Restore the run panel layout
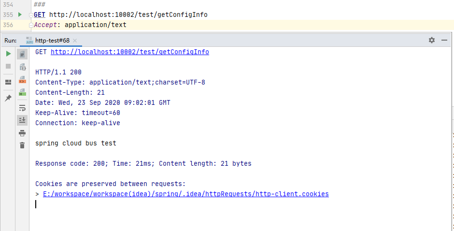The image size is (454, 231). 8,82
